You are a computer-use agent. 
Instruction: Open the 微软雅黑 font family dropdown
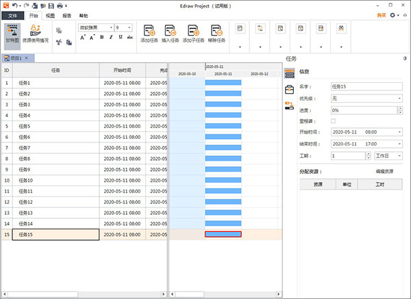coord(95,27)
